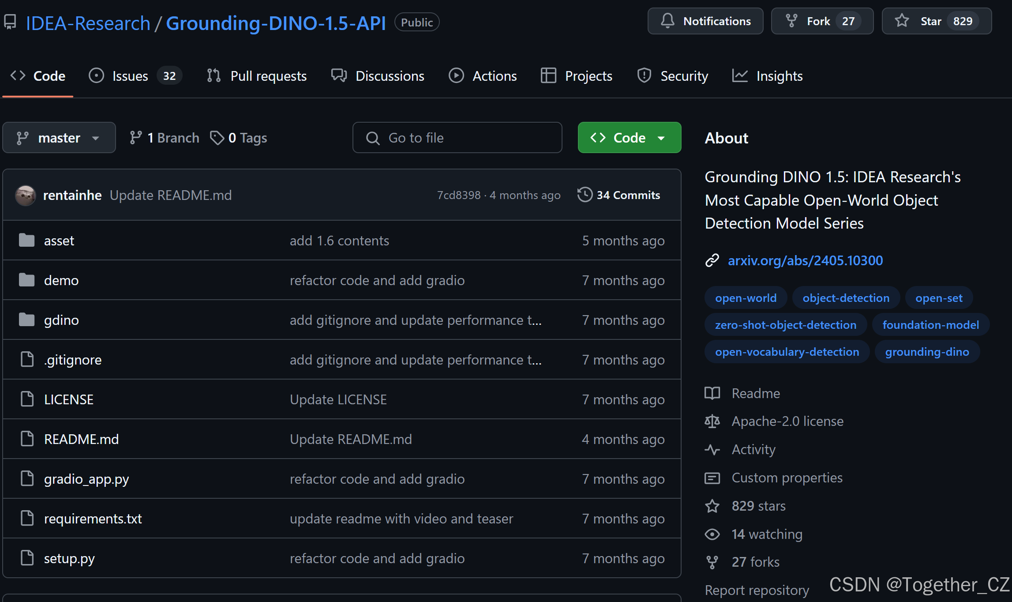Click the commit history clock icon

click(x=585, y=195)
